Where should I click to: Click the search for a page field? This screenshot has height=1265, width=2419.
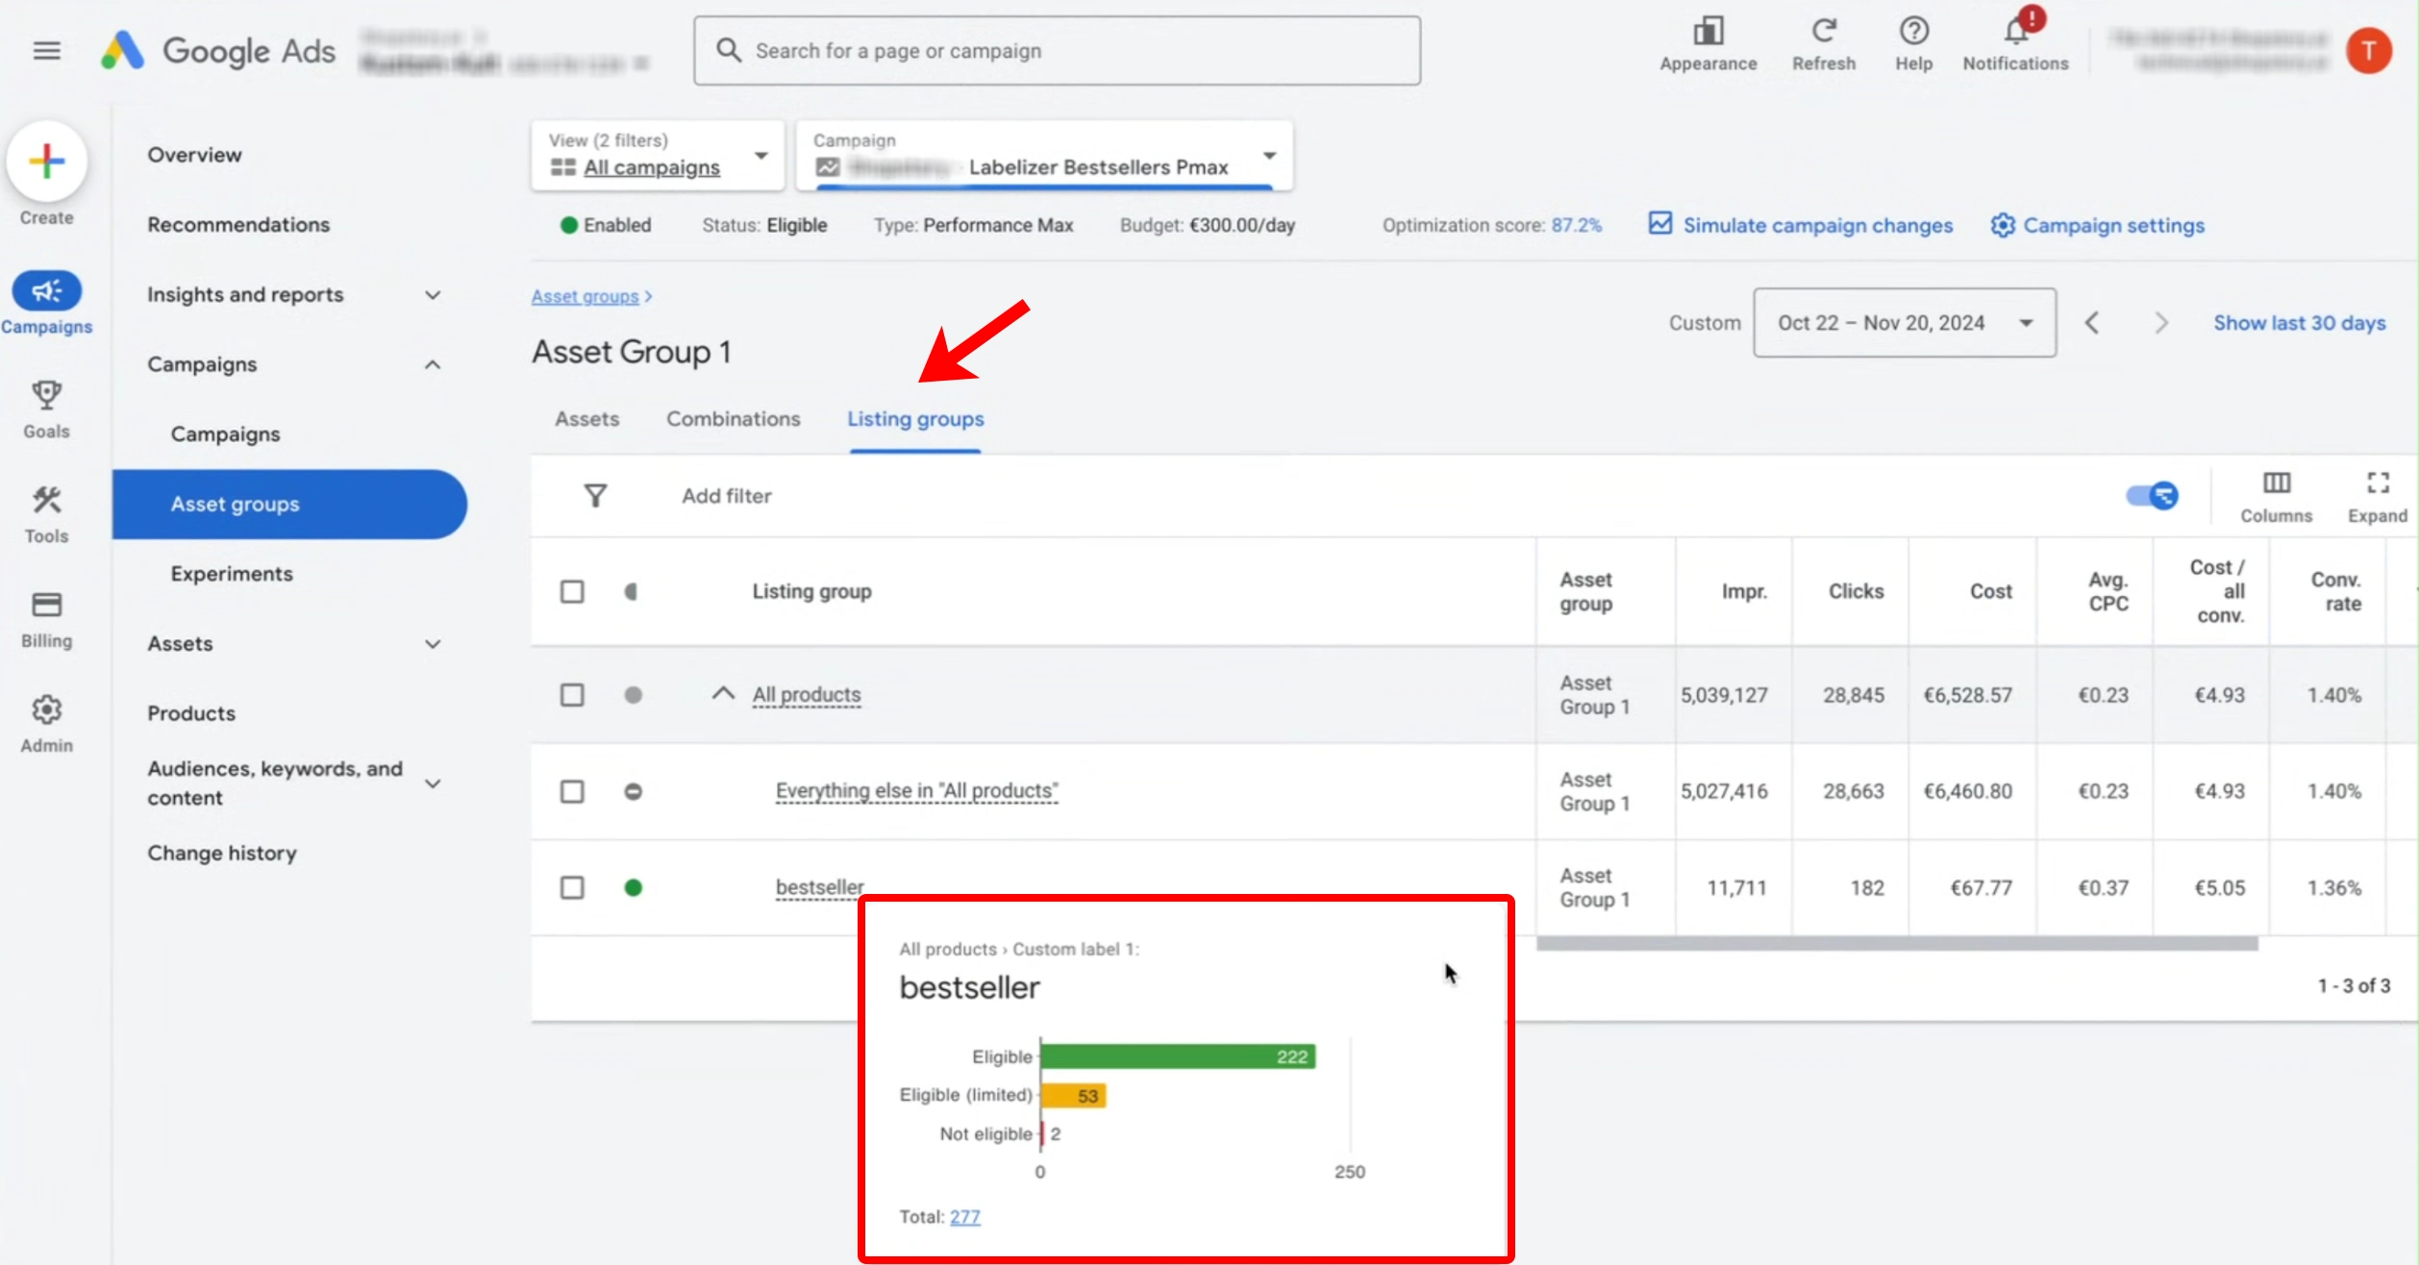point(1057,50)
